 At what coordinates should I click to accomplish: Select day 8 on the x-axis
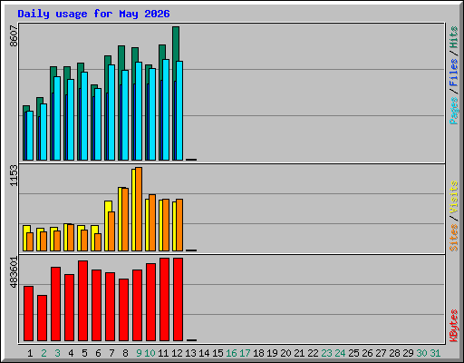pos(125,353)
